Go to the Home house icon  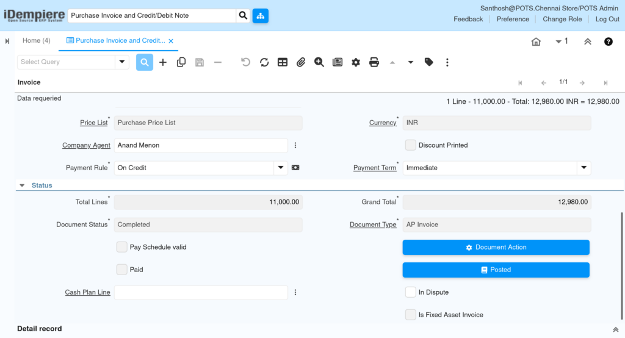(x=536, y=41)
